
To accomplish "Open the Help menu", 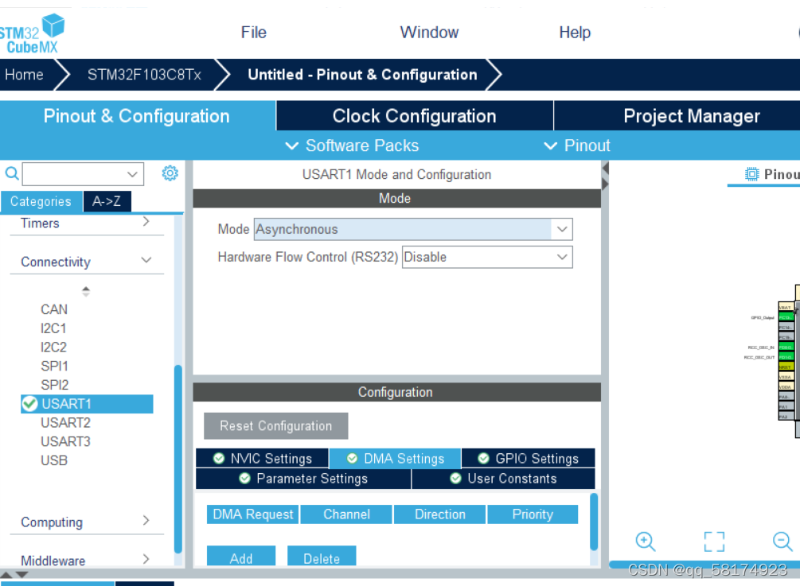I will [575, 33].
